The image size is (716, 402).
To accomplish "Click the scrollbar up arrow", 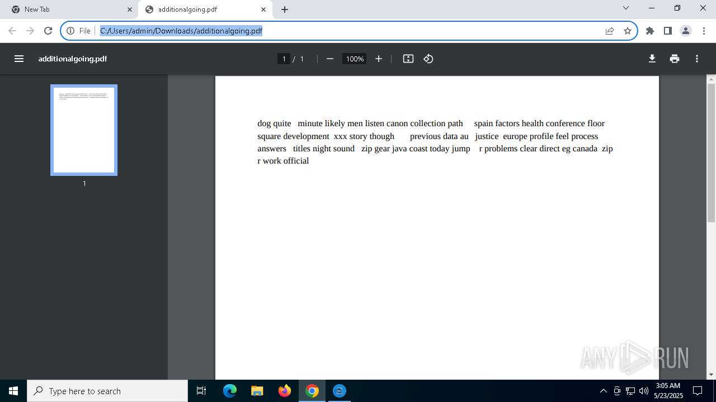I will click(x=711, y=80).
